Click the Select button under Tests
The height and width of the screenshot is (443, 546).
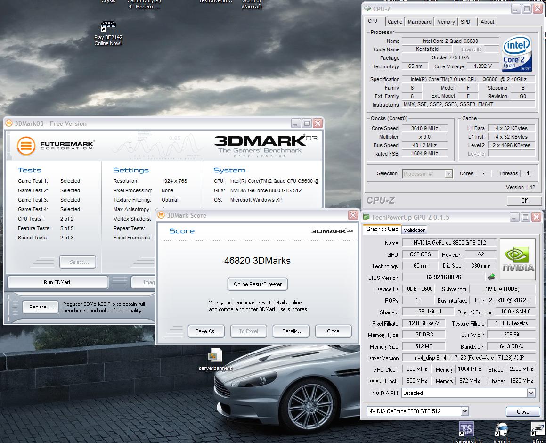78,262
